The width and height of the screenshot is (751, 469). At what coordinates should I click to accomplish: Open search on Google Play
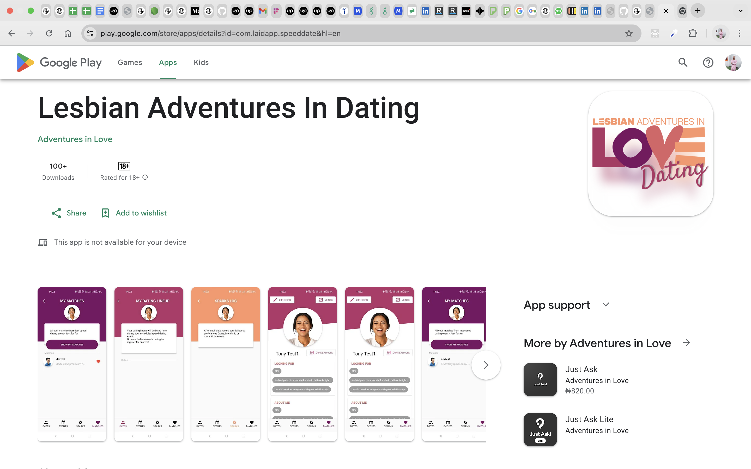pos(683,62)
